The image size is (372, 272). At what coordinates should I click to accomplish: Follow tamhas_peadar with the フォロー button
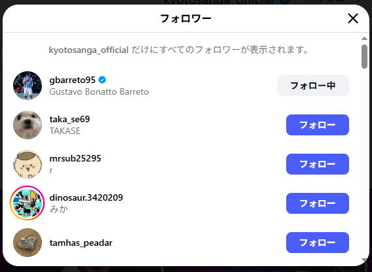pos(318,243)
